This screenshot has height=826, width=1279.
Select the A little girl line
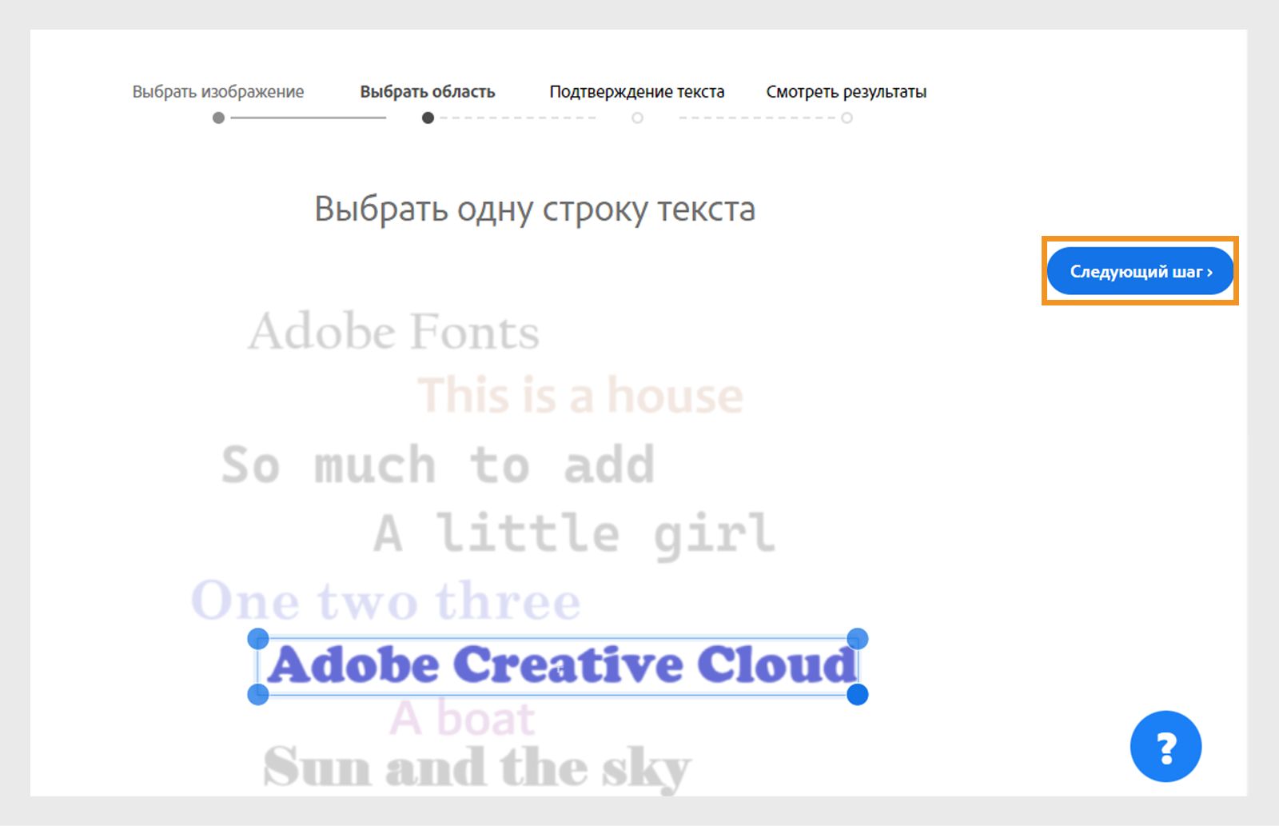(575, 535)
